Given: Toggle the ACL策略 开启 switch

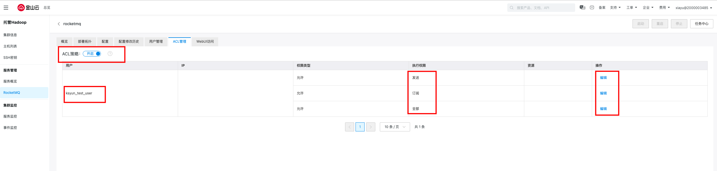Looking at the screenshot, I should pyautogui.click(x=92, y=54).
